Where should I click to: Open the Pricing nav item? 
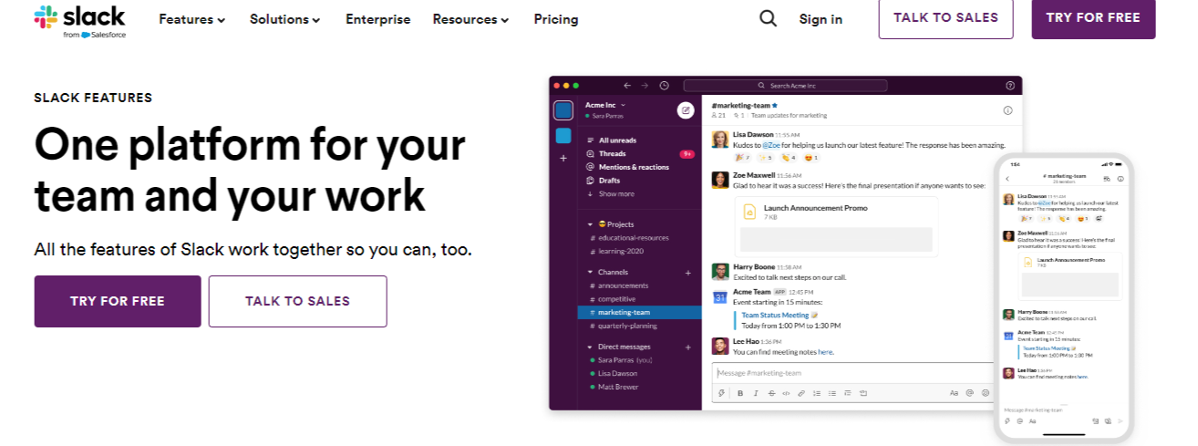[x=556, y=19]
